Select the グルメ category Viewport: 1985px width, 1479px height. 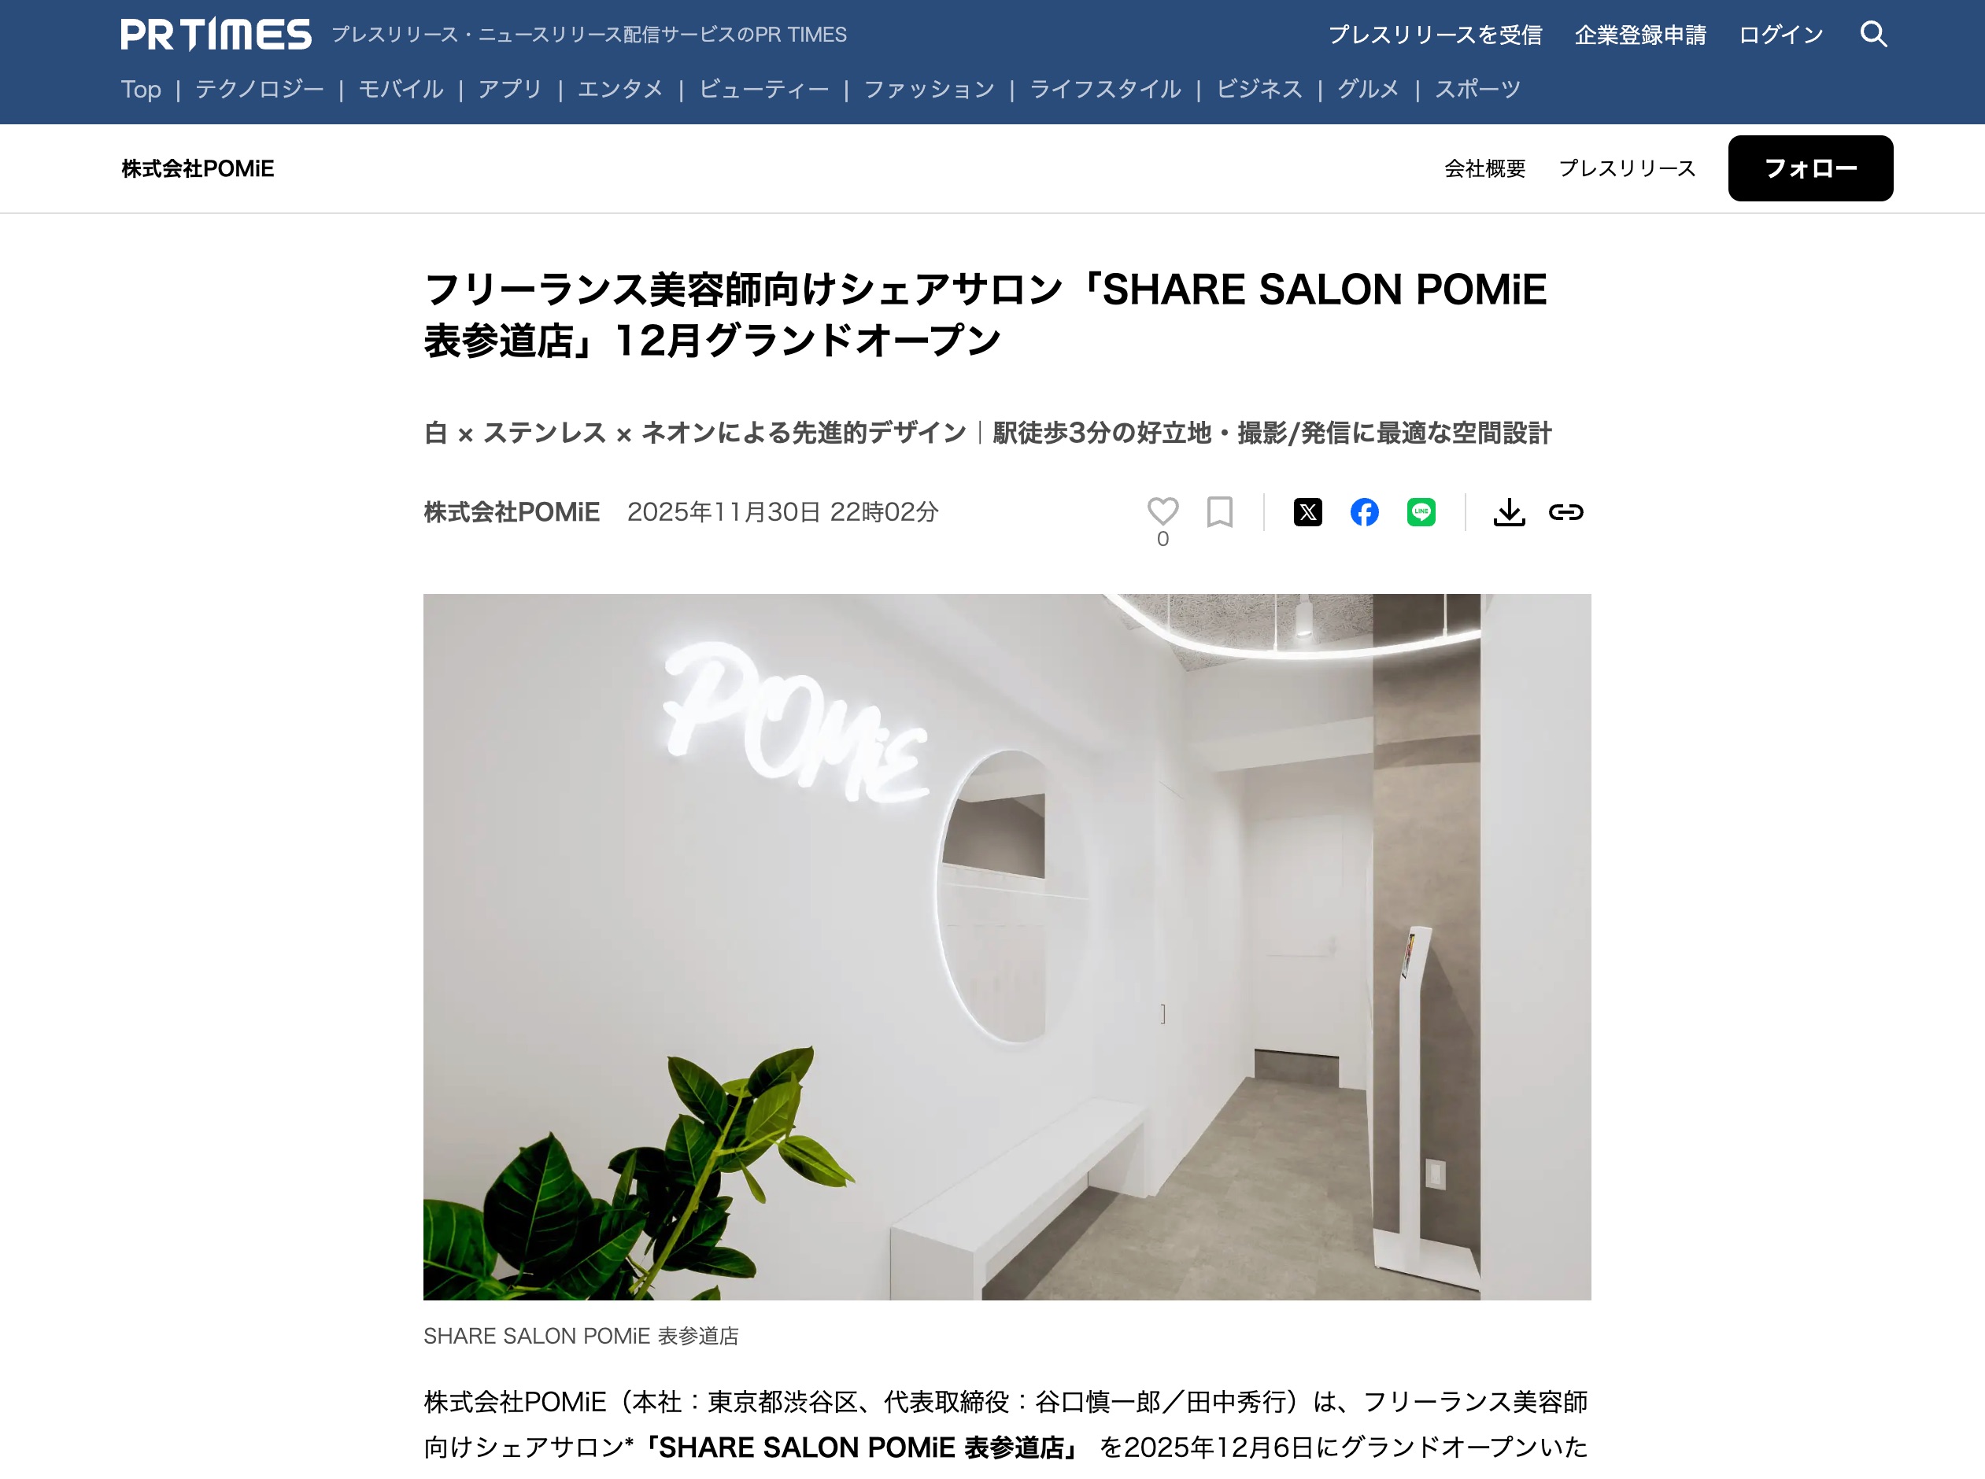(1368, 90)
